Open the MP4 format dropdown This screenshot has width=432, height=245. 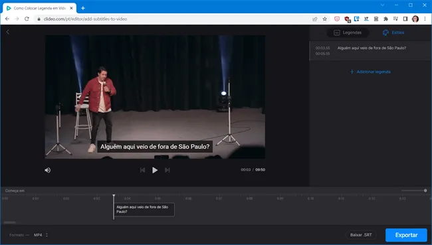[x=41, y=235]
